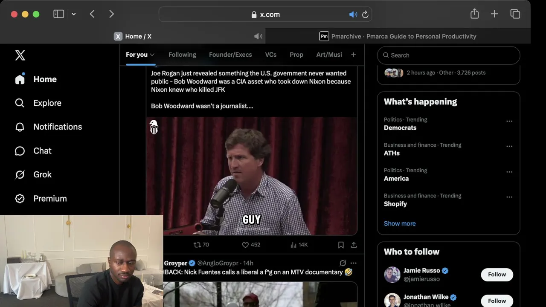The image size is (546, 307).
Task: Open the Home label in X navigation
Action: pyautogui.click(x=45, y=79)
